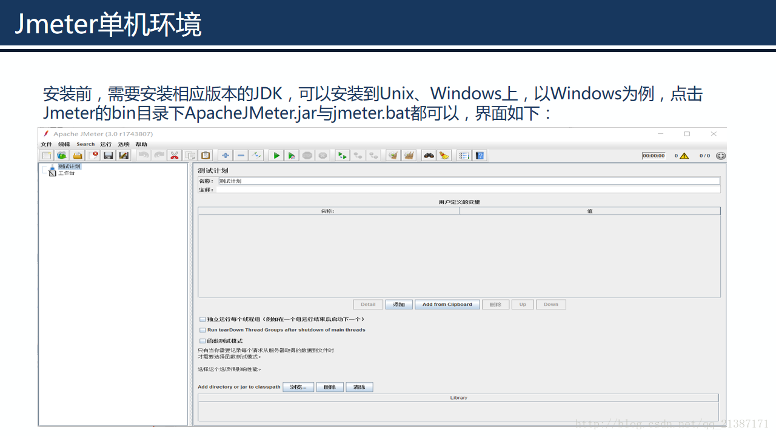Click the Toggle element state icon
776x436 pixels.
256,156
